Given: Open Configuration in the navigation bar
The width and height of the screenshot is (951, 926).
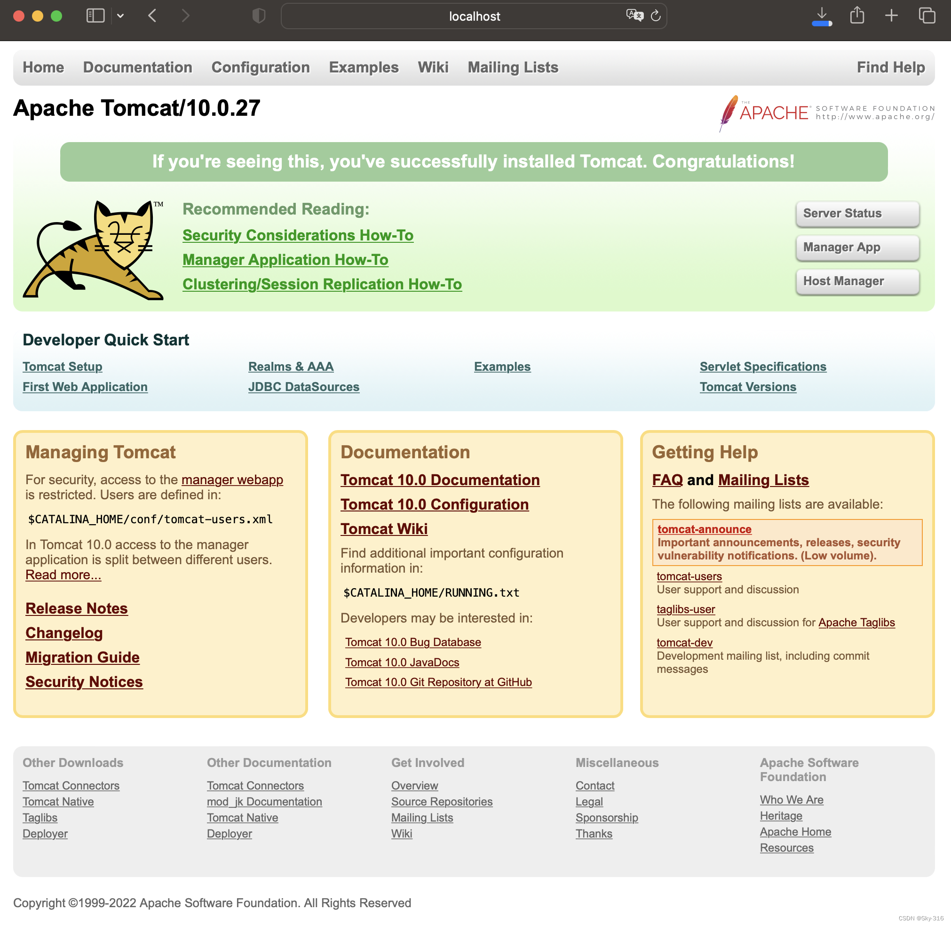Looking at the screenshot, I should 261,67.
